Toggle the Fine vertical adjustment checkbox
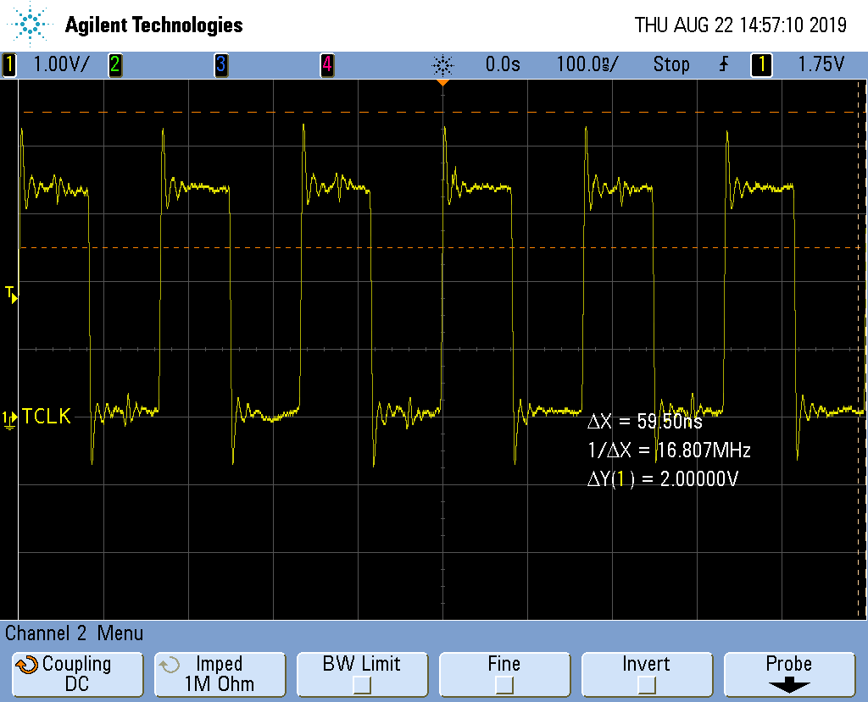Screen dimensions: 868x702 tap(504, 683)
